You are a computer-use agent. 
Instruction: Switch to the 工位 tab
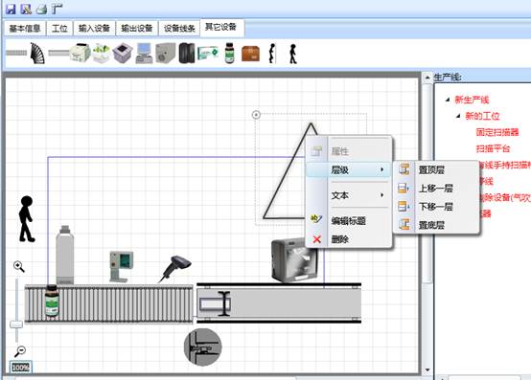click(59, 29)
